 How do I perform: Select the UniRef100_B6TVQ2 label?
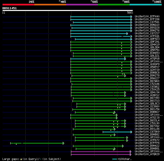(x=147, y=126)
